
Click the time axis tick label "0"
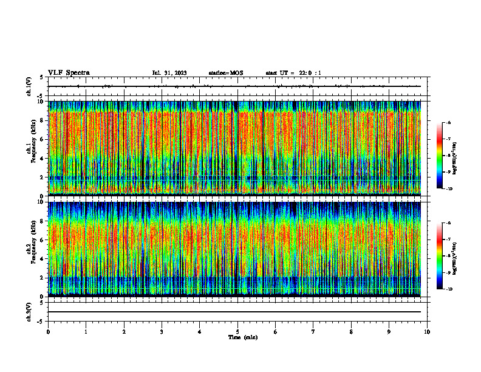pyautogui.click(x=48, y=332)
